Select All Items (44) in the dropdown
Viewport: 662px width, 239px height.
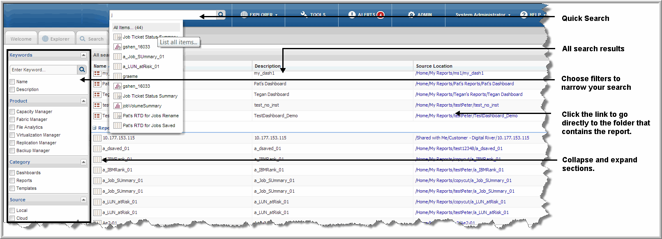pos(128,27)
